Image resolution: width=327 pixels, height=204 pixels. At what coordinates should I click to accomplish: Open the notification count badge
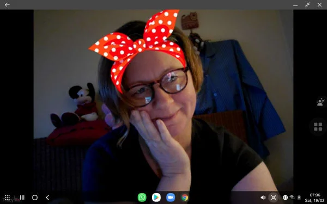(x=285, y=197)
